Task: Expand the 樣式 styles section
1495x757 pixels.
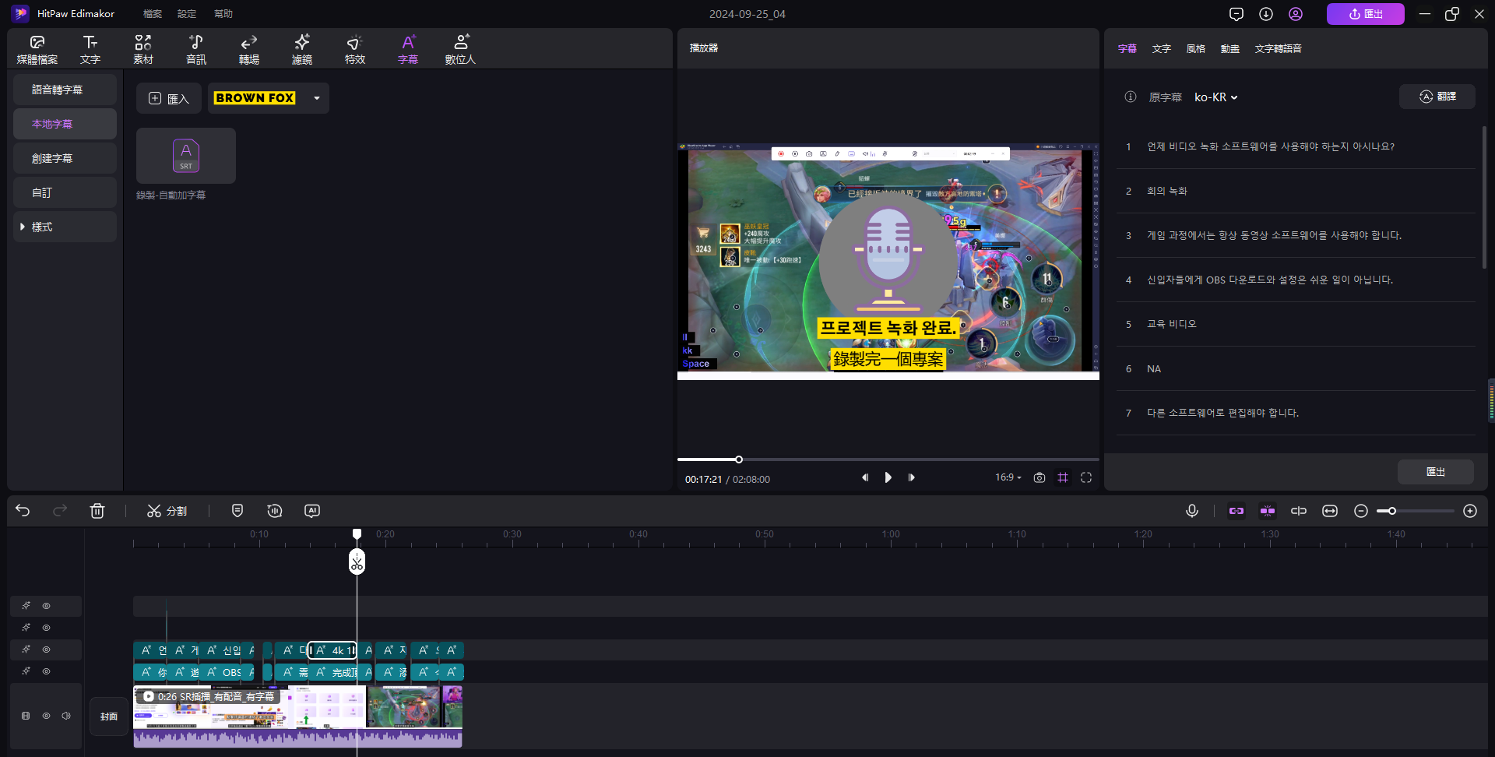Action: 65,227
